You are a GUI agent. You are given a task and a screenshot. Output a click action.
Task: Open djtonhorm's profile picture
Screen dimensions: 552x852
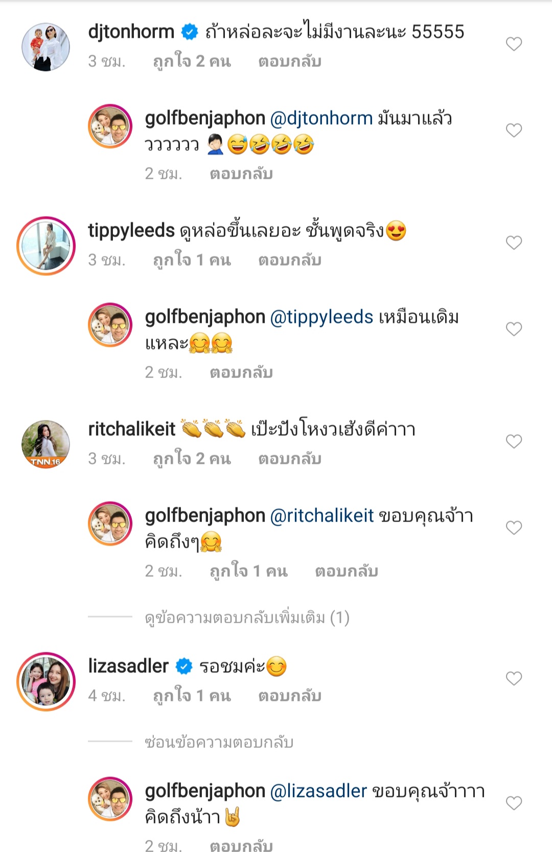point(45,46)
